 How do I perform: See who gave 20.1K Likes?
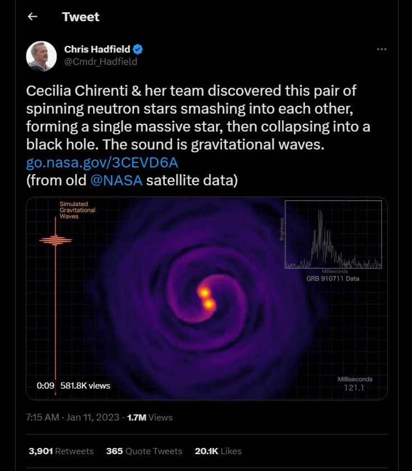(x=218, y=451)
